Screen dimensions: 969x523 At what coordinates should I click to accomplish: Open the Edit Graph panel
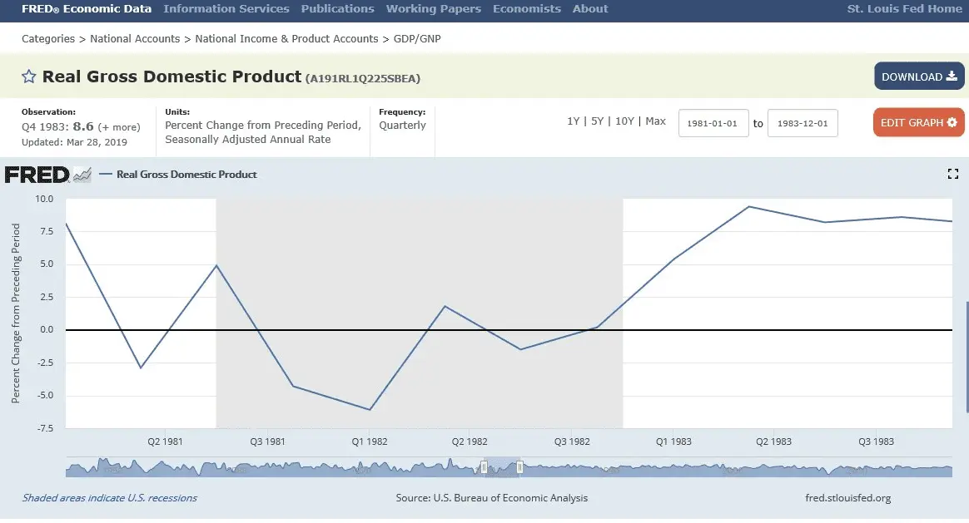918,122
